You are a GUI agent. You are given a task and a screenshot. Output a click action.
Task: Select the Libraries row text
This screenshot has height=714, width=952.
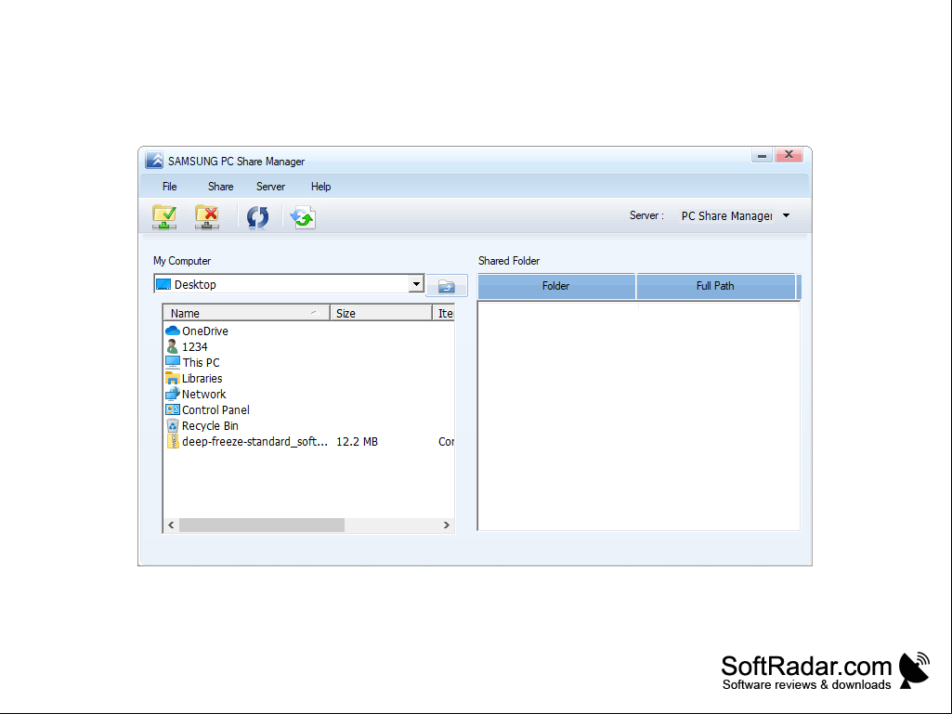202,378
